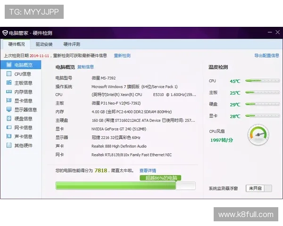Viewport: 283px width, 226px height.
Task: Click the Microsoft Windows 7 旗舰版 value
Action: click(x=134, y=87)
